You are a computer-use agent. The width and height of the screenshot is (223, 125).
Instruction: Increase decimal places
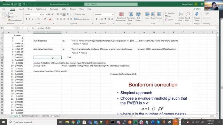click(109, 19)
